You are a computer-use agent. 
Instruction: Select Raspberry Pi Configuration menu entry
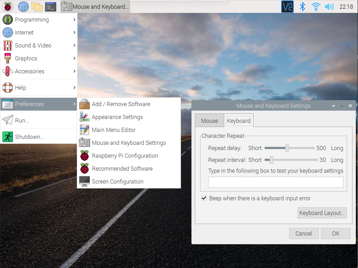point(125,156)
